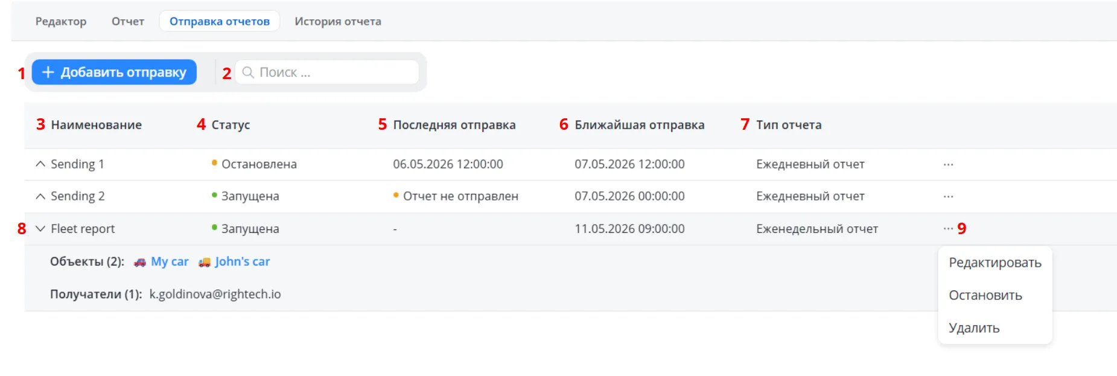
Task: Click the Последняя отправка column header
Action: point(454,125)
